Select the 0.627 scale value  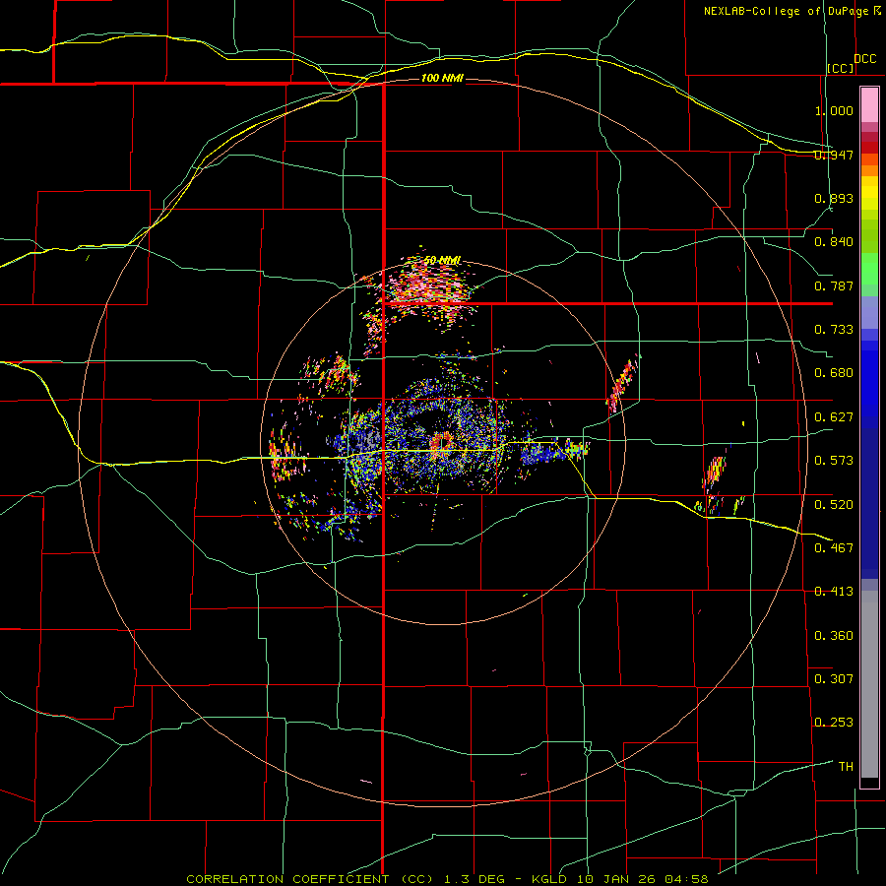click(x=834, y=417)
